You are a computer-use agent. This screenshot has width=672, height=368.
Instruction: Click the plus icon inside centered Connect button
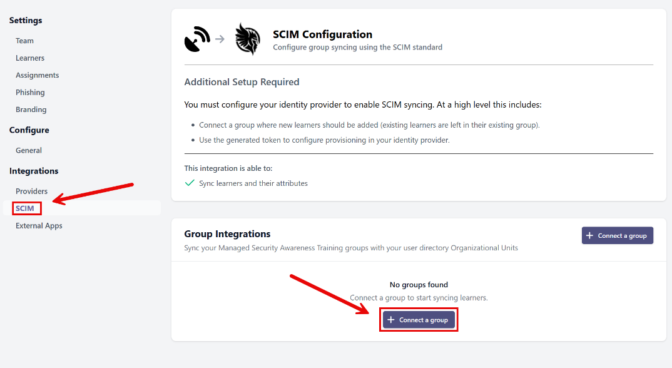tap(391, 319)
